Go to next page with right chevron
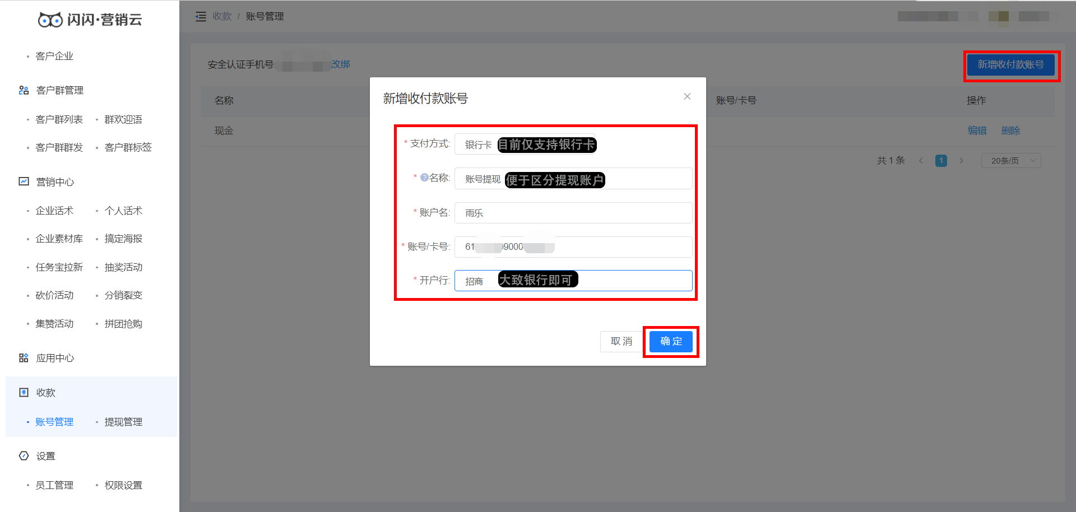This screenshot has height=512, width=1076. click(961, 161)
